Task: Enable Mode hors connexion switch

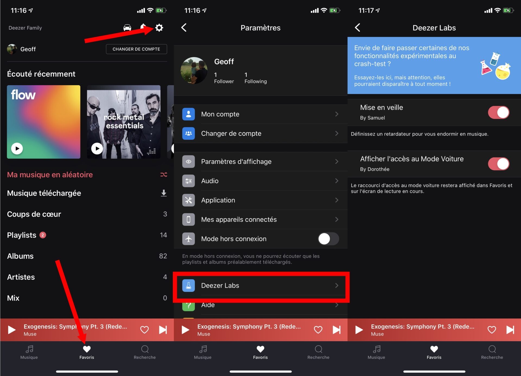Action: [x=329, y=239]
